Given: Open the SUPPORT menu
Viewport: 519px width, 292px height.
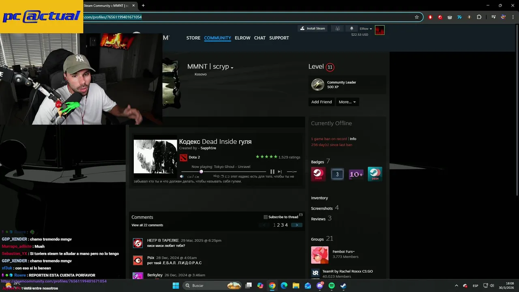Looking at the screenshot, I should pyautogui.click(x=279, y=38).
